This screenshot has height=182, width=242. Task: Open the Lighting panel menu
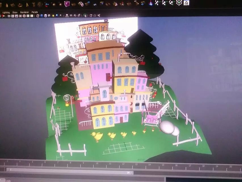(x=6, y=13)
